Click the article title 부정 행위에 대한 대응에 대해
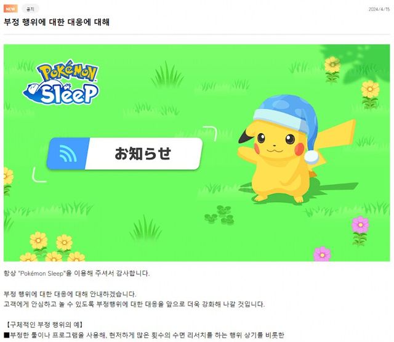 click(57, 22)
